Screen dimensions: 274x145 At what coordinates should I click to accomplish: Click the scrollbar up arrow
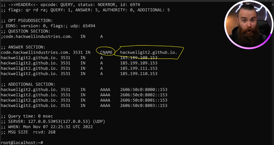coord(272,3)
